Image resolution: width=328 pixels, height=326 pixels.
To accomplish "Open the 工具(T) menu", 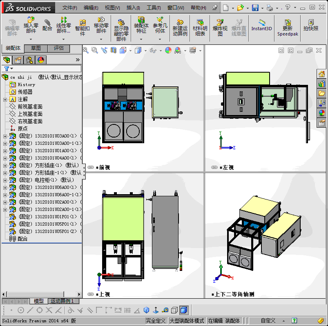I will [x=154, y=8].
